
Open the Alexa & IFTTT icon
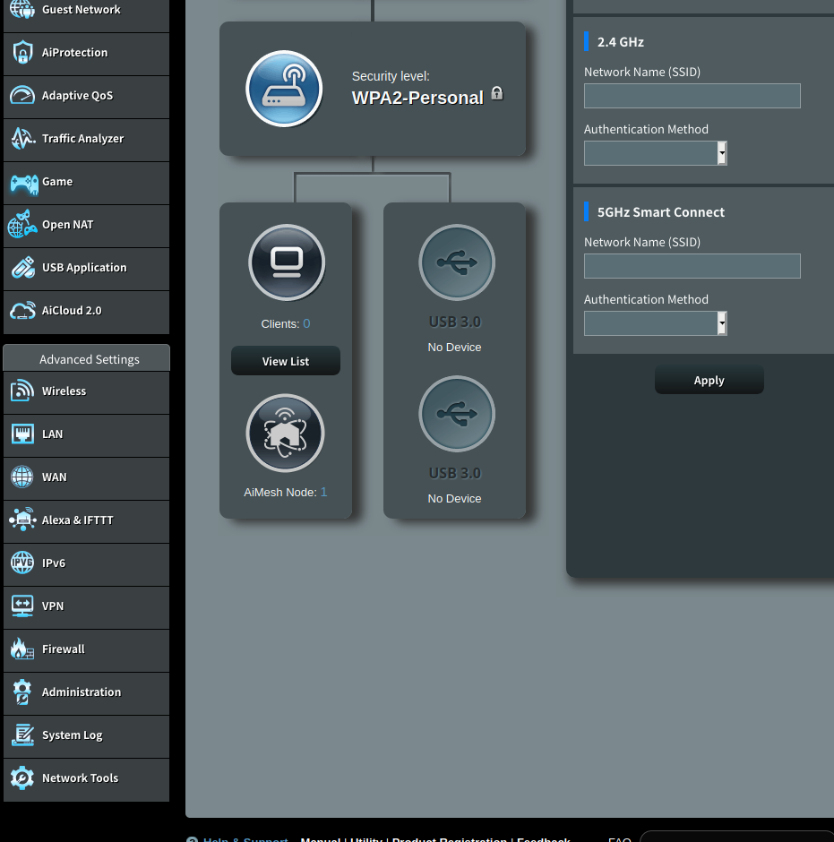[x=22, y=520]
